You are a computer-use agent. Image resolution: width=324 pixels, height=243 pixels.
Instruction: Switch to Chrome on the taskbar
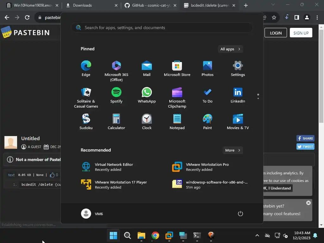pyautogui.click(x=155, y=235)
